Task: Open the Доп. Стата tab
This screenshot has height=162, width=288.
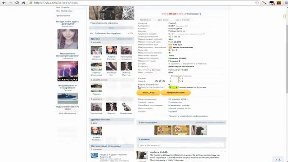Action: [x=163, y=20]
